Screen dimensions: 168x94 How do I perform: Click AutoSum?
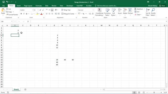tap(139, 9)
